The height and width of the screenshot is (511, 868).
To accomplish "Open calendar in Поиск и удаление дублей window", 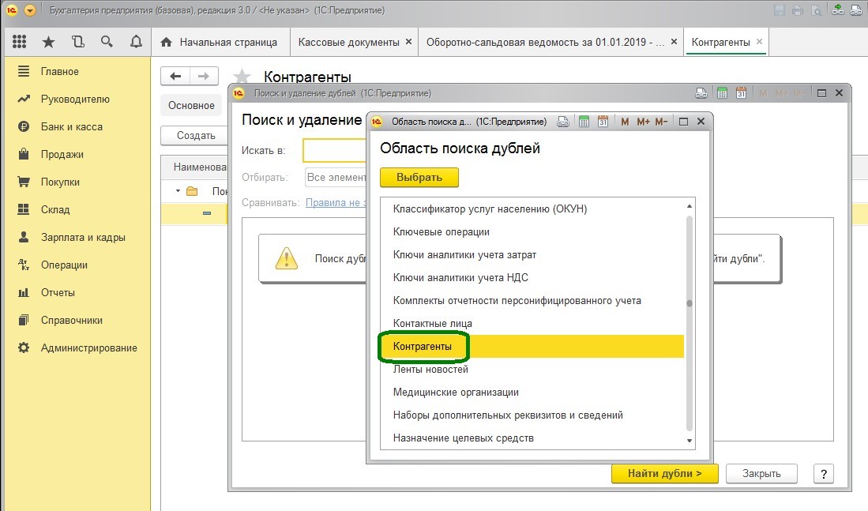I will tap(741, 93).
